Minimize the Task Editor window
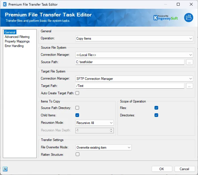Viewport: 198px width, 175px height. (166, 4)
